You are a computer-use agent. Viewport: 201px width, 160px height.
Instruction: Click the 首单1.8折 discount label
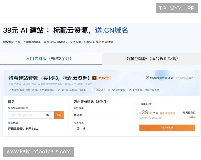[146, 104]
